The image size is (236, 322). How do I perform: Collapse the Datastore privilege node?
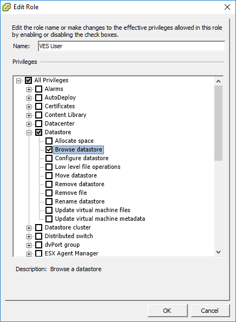29,133
